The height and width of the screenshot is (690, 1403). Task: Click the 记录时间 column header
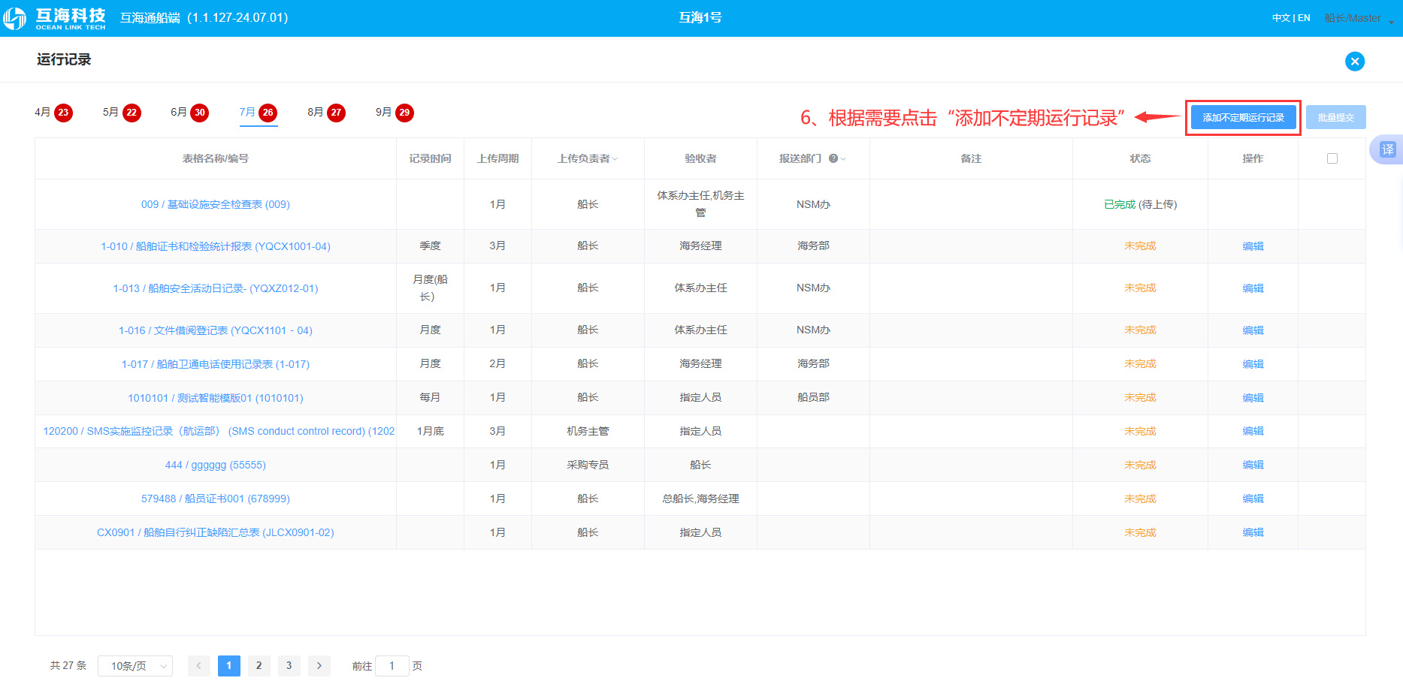coord(430,158)
